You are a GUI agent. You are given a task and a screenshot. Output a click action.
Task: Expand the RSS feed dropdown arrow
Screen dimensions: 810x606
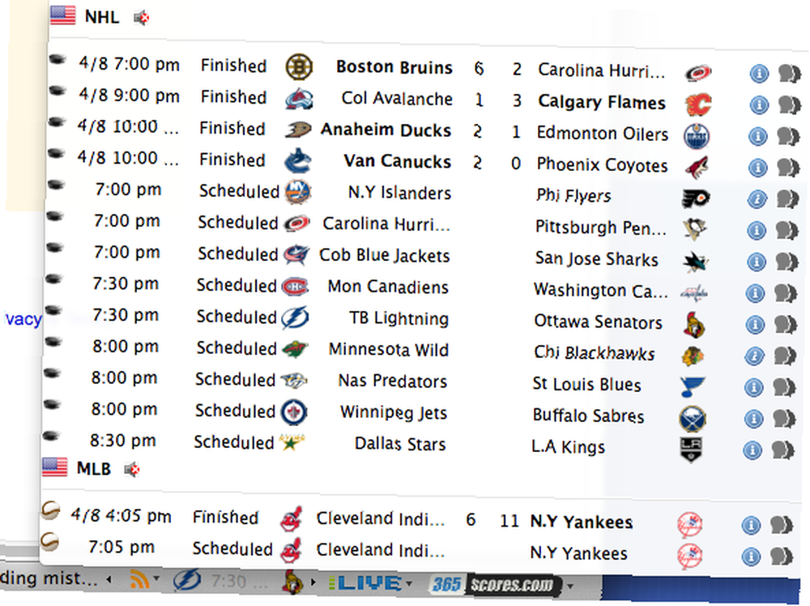156,579
